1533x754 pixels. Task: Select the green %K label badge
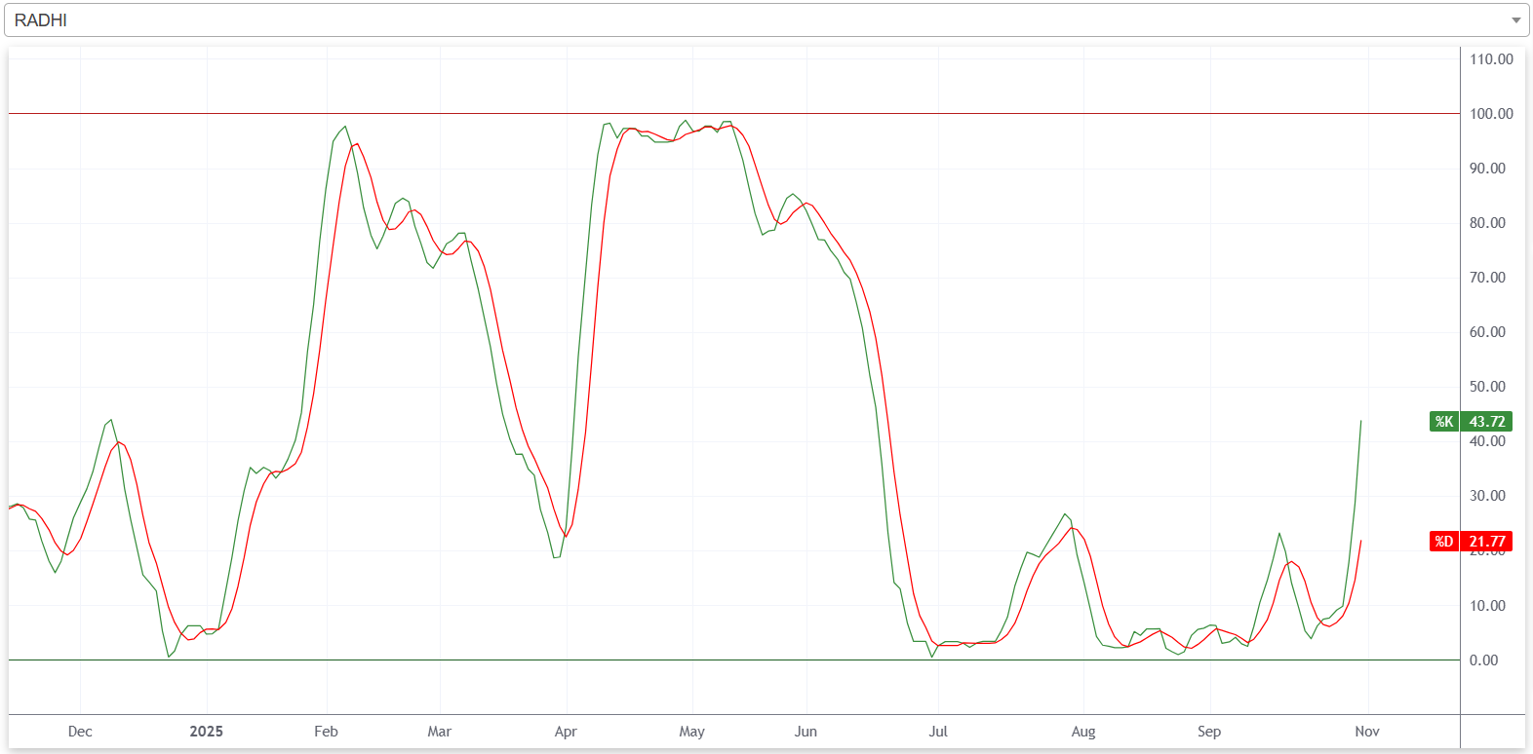(x=1443, y=422)
